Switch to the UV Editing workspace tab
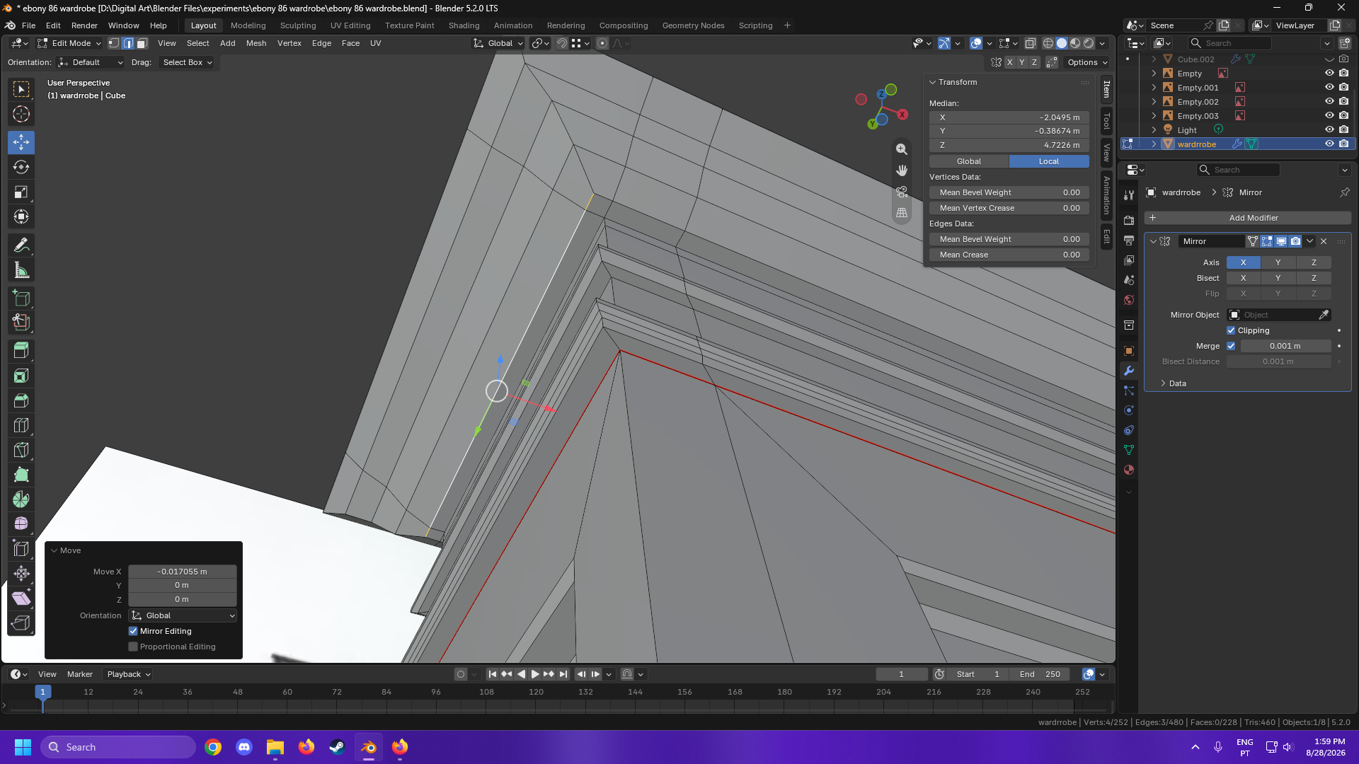Viewport: 1359px width, 764px height. (x=350, y=25)
